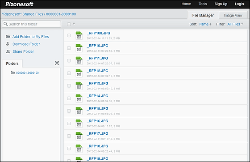The image size is (250, 162).
Task: Click the Download Folder arrow icon
Action: click(8, 44)
